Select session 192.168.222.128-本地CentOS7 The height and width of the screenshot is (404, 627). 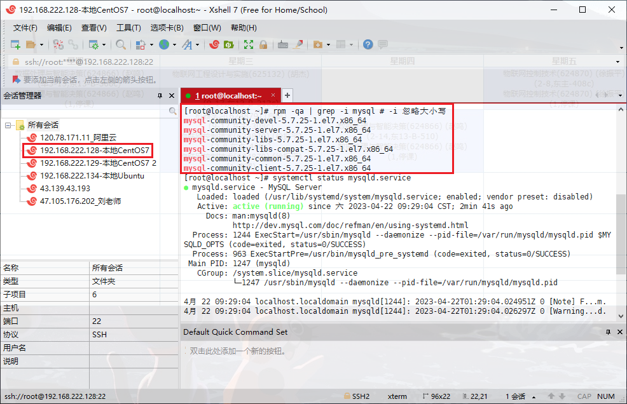[x=94, y=151]
